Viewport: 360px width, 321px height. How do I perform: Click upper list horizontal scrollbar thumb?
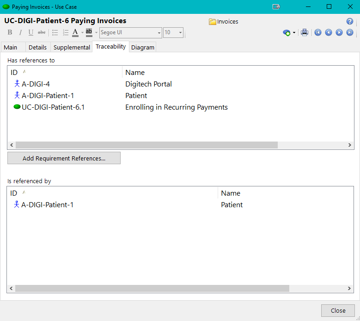tap(146, 145)
